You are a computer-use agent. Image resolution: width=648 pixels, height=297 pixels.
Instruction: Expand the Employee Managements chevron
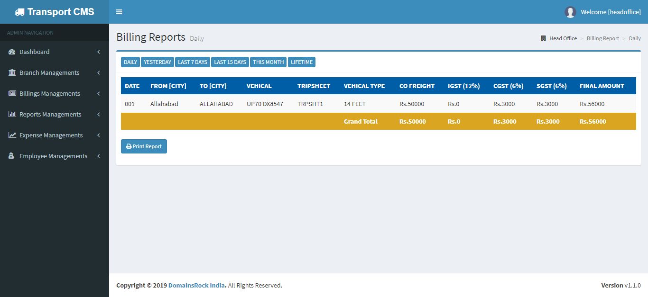tap(99, 156)
